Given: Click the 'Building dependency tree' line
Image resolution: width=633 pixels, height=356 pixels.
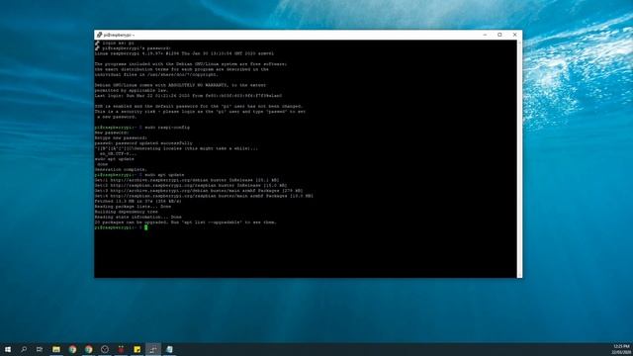Looking at the screenshot, I should 127,212.
